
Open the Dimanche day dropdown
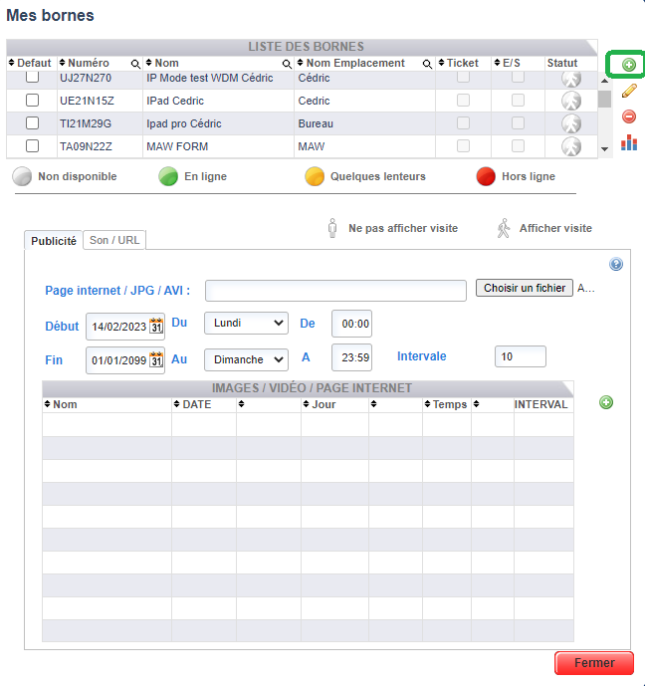(246, 359)
